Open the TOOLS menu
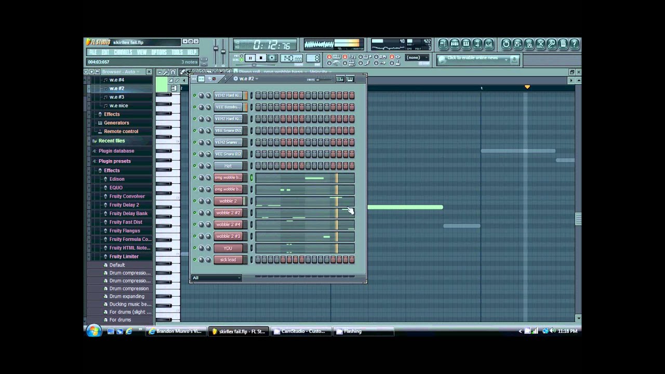The image size is (665, 374). click(x=177, y=52)
